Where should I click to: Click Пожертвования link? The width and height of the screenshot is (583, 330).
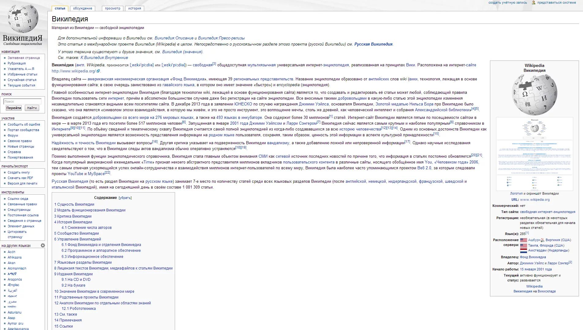point(20,158)
